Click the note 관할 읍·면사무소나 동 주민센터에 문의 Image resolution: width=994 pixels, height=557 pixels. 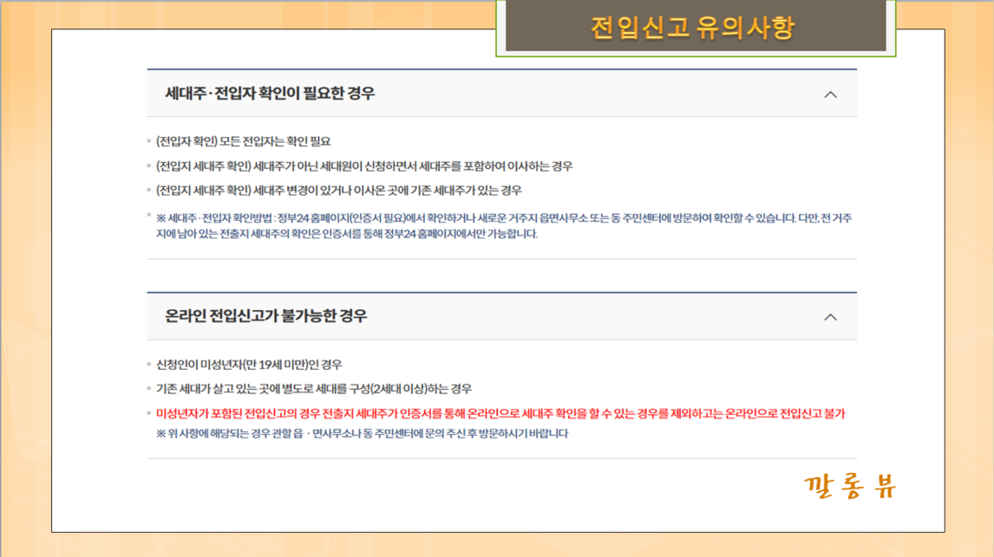362,434
